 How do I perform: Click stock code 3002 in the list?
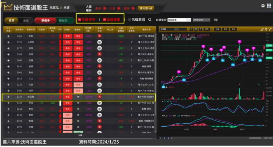19,72
